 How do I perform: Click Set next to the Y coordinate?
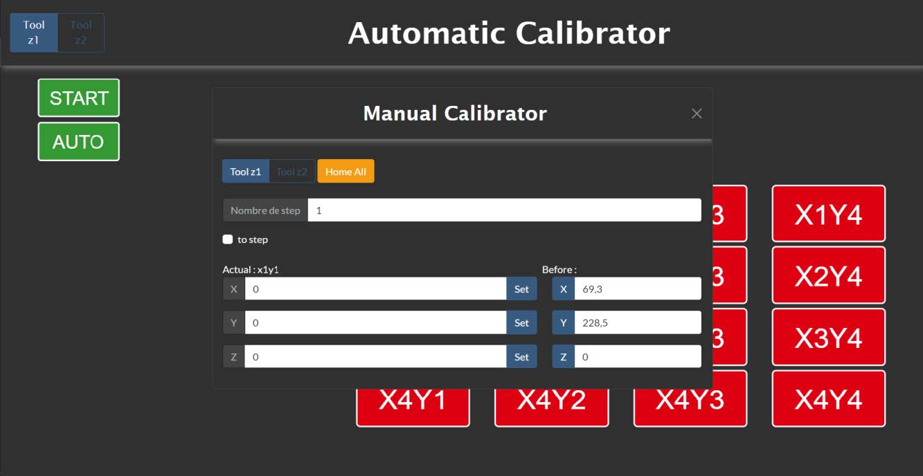[x=521, y=322]
